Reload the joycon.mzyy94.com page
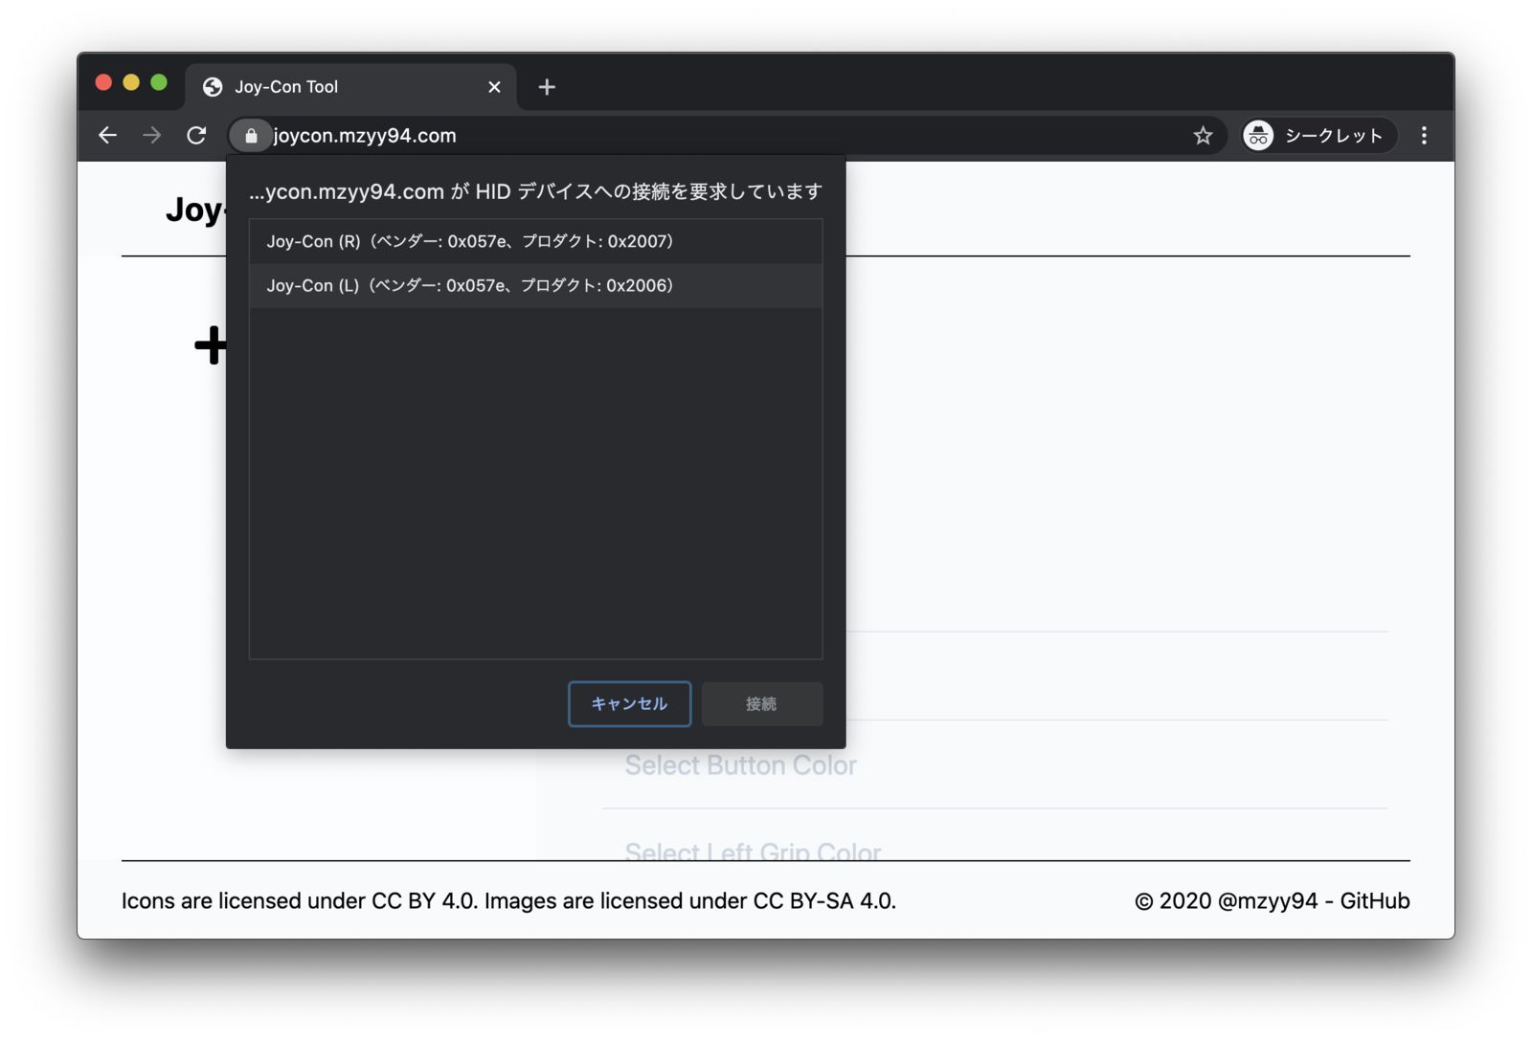The width and height of the screenshot is (1532, 1041). [x=196, y=136]
